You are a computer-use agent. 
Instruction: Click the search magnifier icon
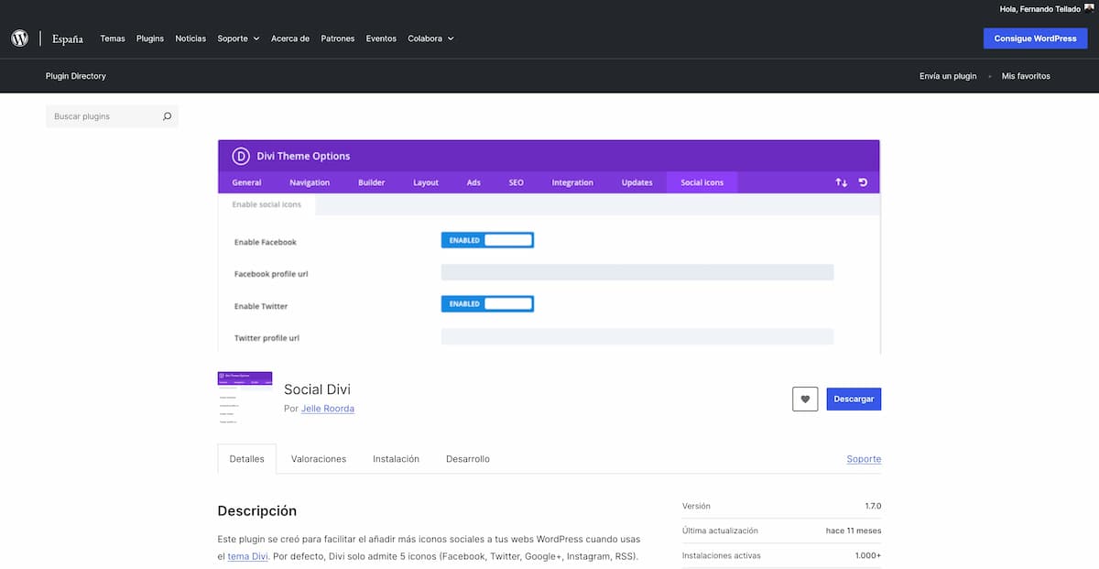click(167, 116)
